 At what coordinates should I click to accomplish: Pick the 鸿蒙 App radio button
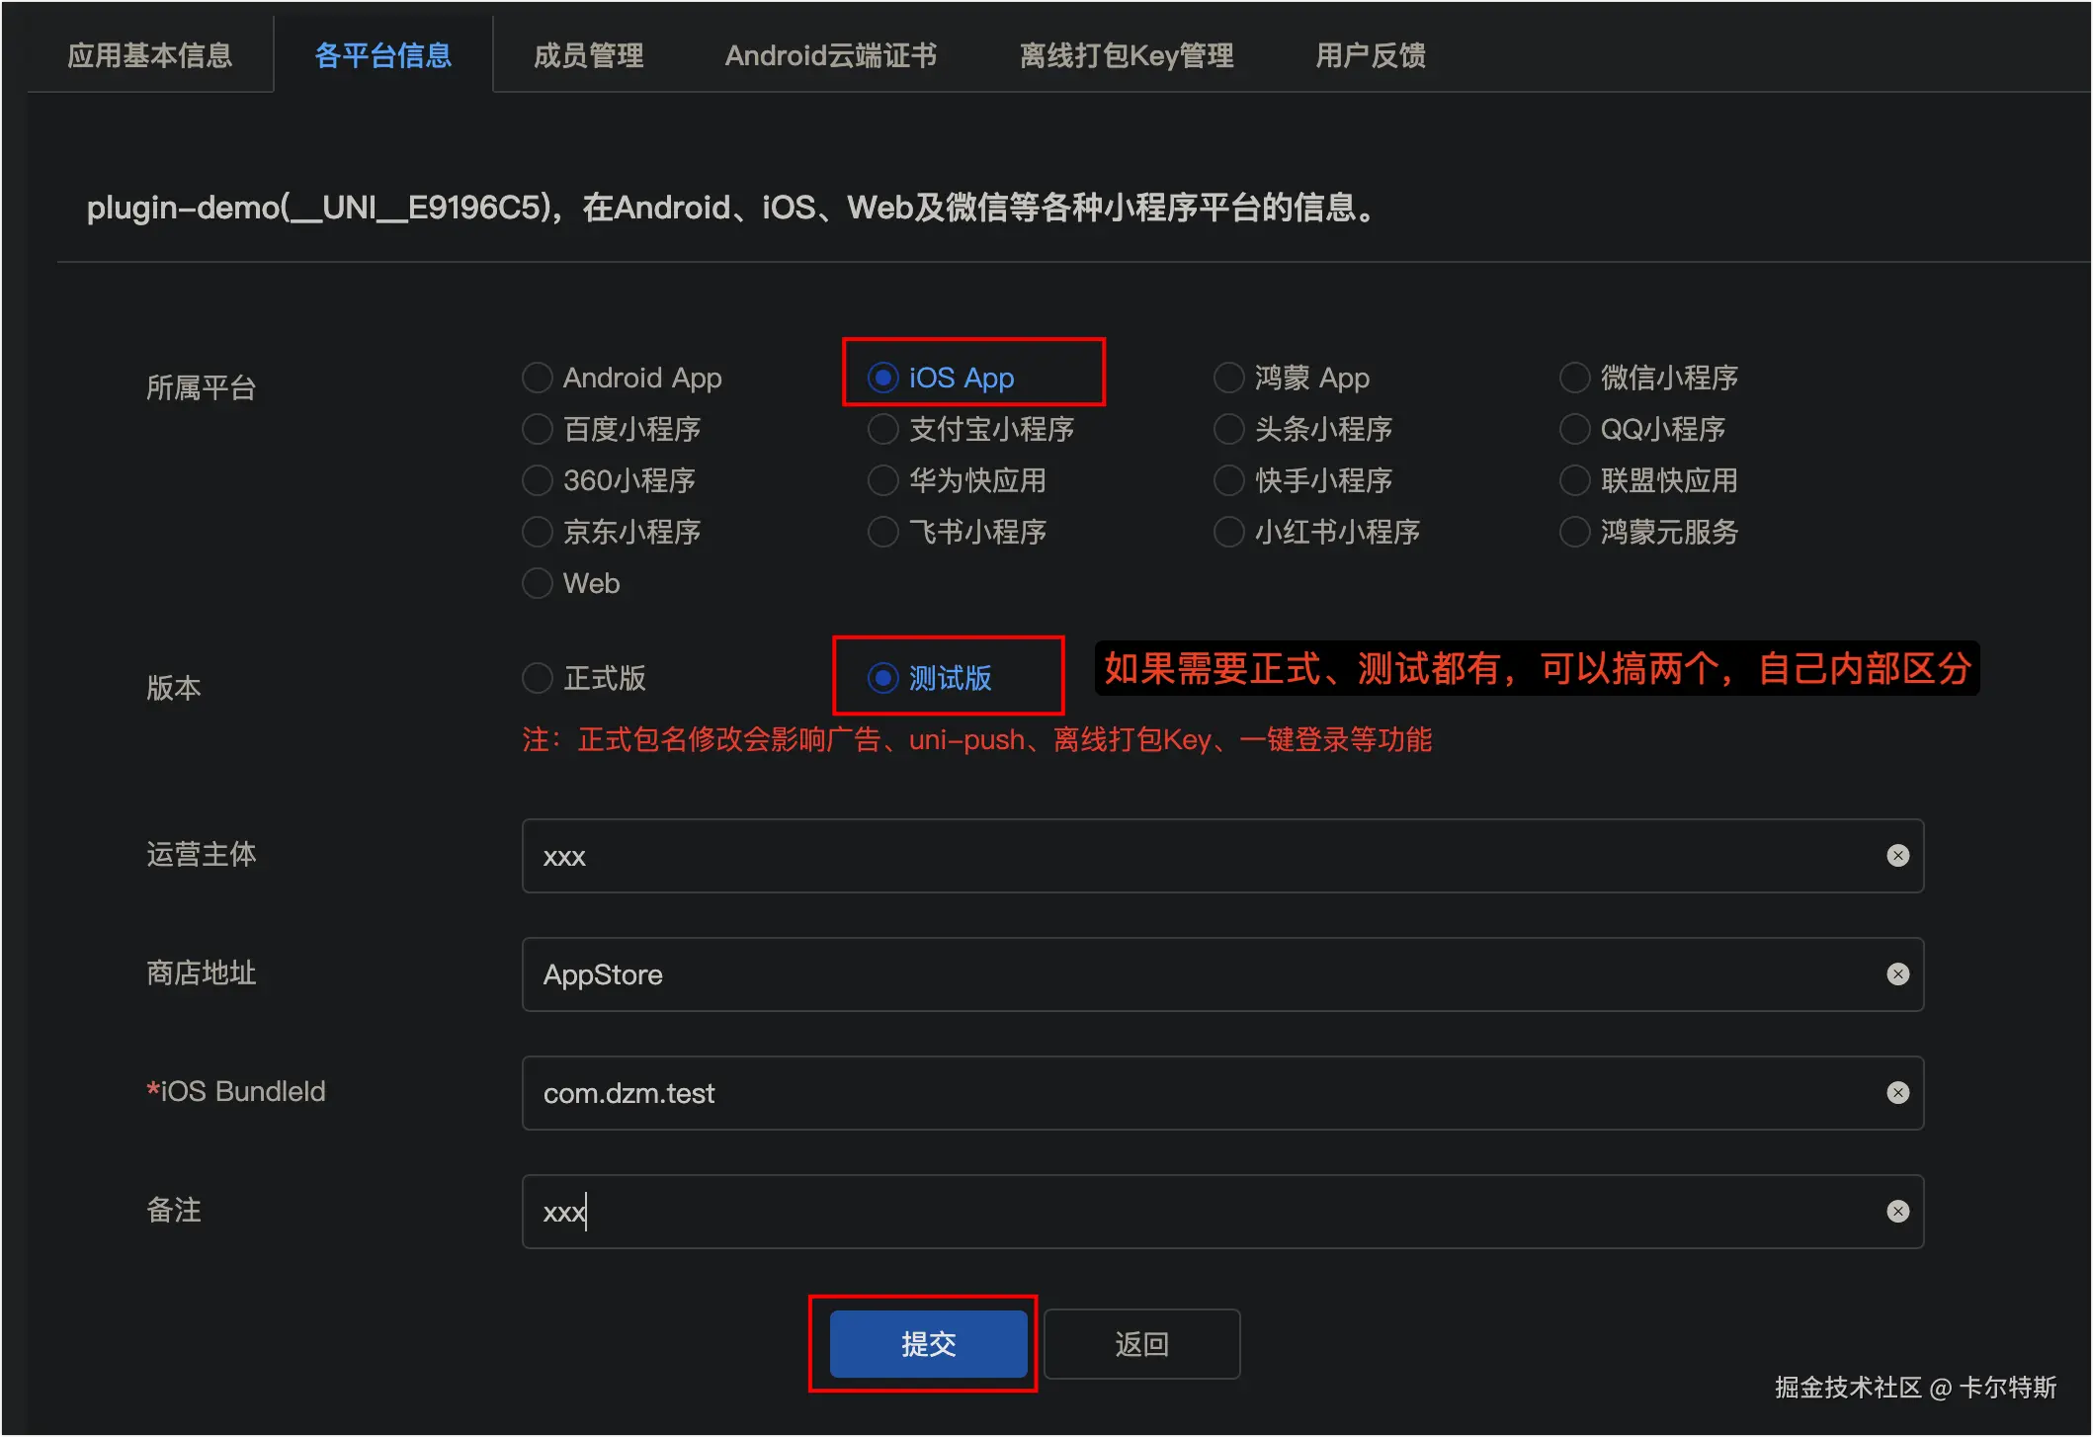coord(1229,378)
